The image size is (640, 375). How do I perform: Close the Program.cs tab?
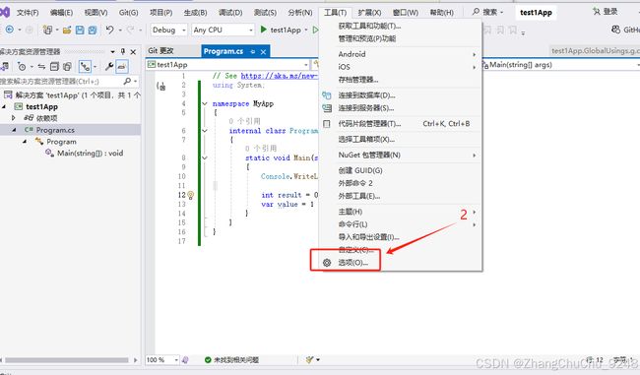(263, 52)
